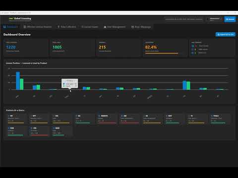Image resolution: width=238 pixels, height=178 pixels.
Task: Click the 82.4% utilization value
Action: 151,47
